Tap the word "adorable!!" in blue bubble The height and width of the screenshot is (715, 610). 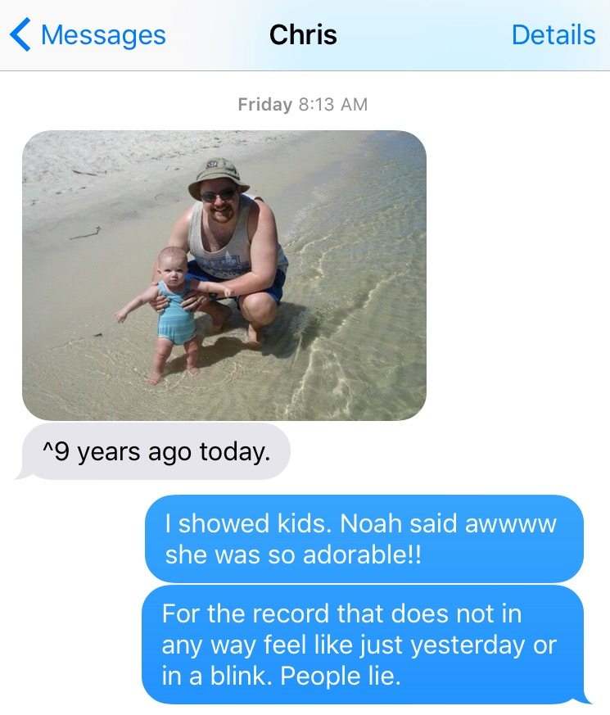(x=363, y=555)
